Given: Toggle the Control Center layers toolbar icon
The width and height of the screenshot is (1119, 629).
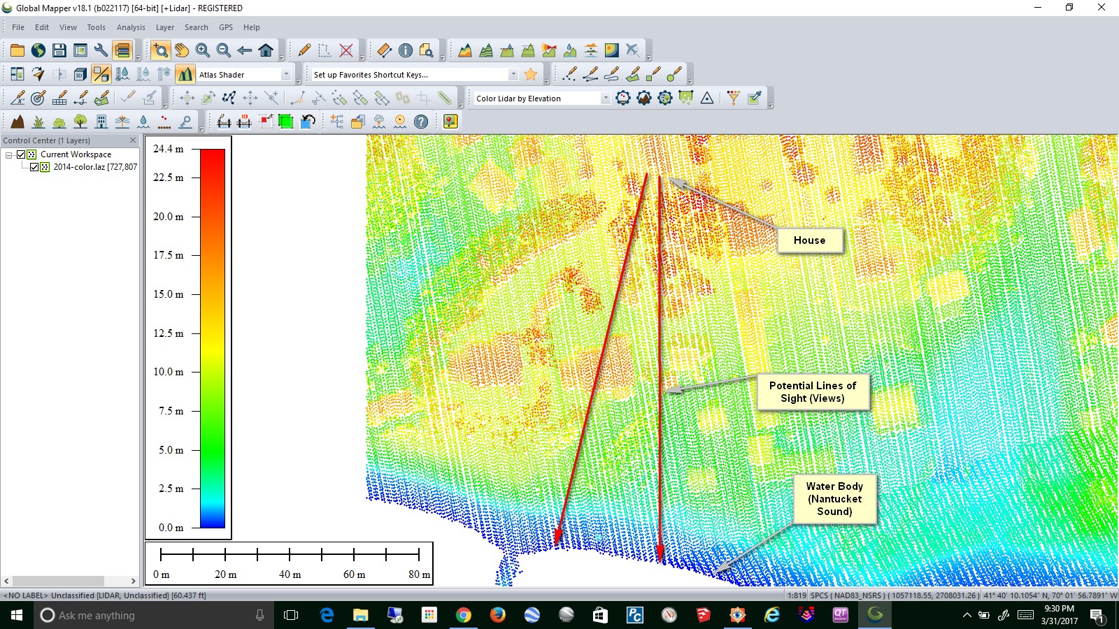Looking at the screenshot, I should [122, 50].
